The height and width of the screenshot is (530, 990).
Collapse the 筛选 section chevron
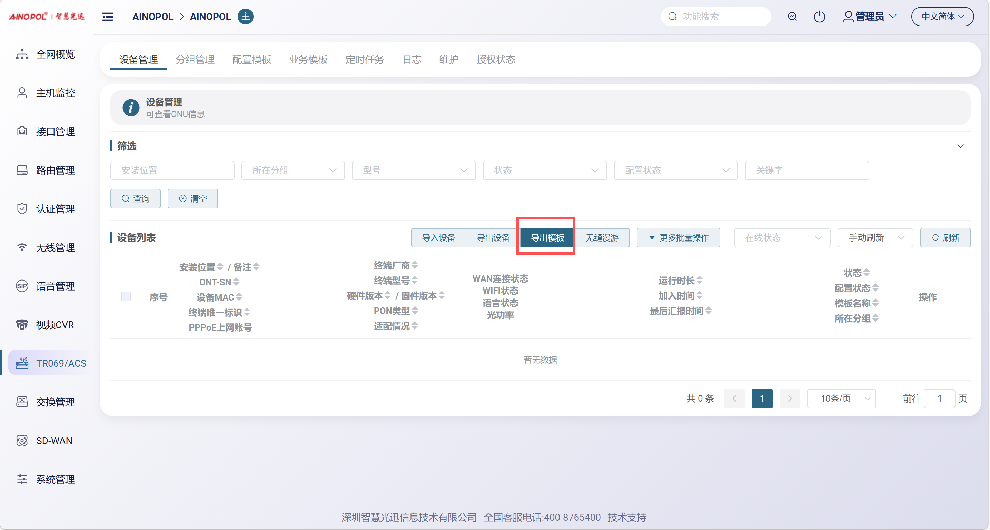point(960,146)
